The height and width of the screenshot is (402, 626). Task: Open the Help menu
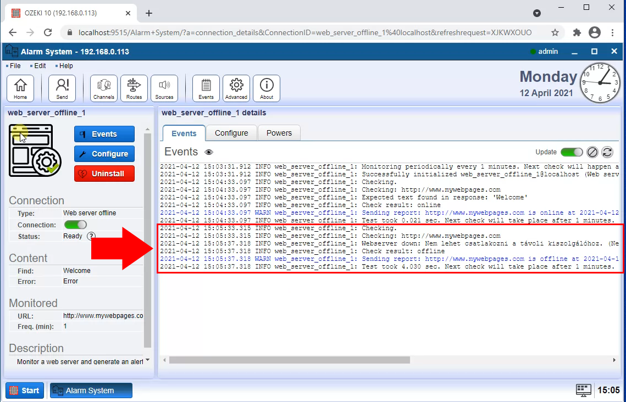(66, 66)
